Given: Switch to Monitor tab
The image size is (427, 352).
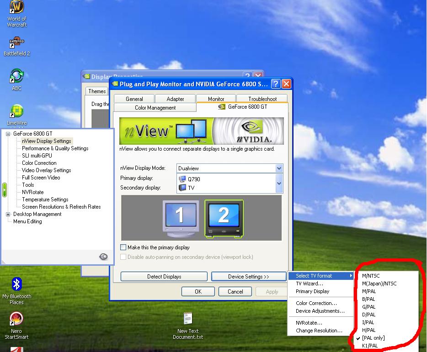Looking at the screenshot, I should 216,99.
